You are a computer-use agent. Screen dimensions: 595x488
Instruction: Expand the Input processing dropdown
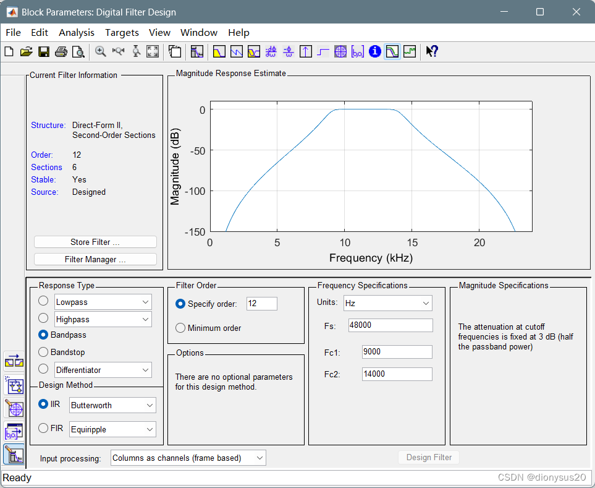tap(188, 458)
